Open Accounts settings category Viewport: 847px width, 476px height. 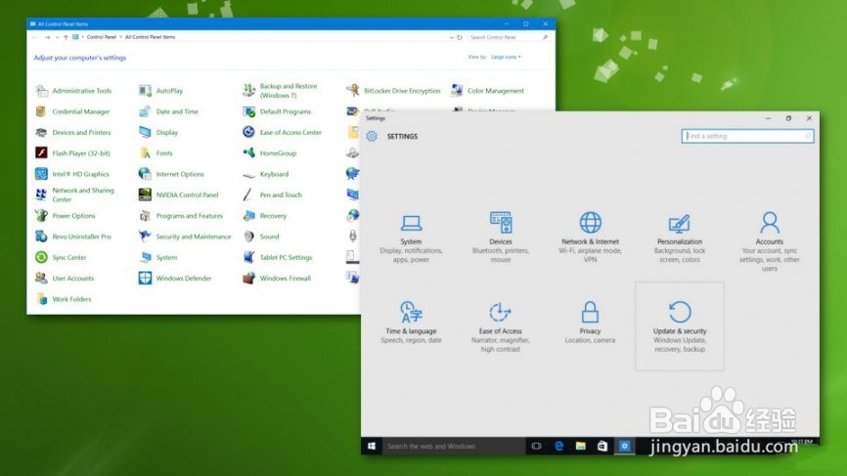769,240
